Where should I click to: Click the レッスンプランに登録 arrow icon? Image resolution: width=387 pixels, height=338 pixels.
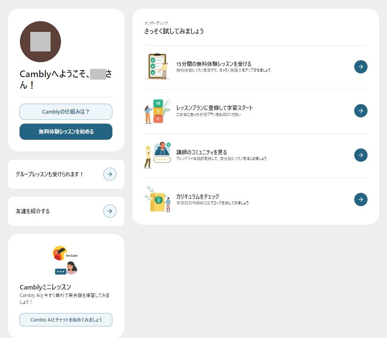pos(360,111)
